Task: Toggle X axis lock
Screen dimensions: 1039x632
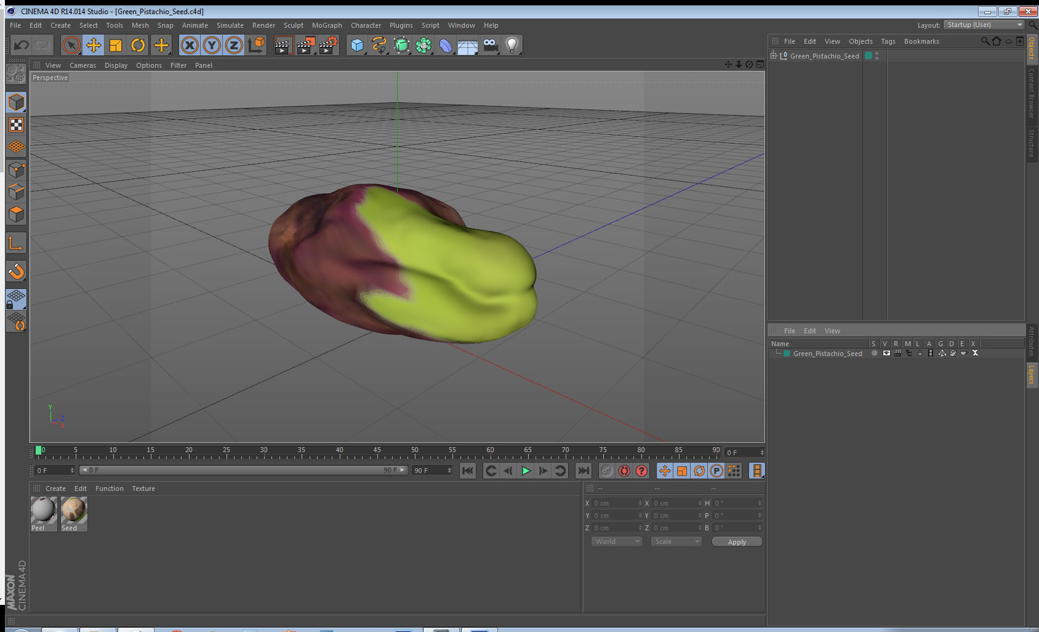Action: click(x=190, y=45)
